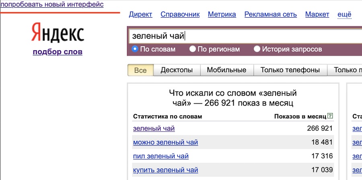Screen dimensions: 362x180
Task: Open the Справочник link
Action: pos(180,14)
